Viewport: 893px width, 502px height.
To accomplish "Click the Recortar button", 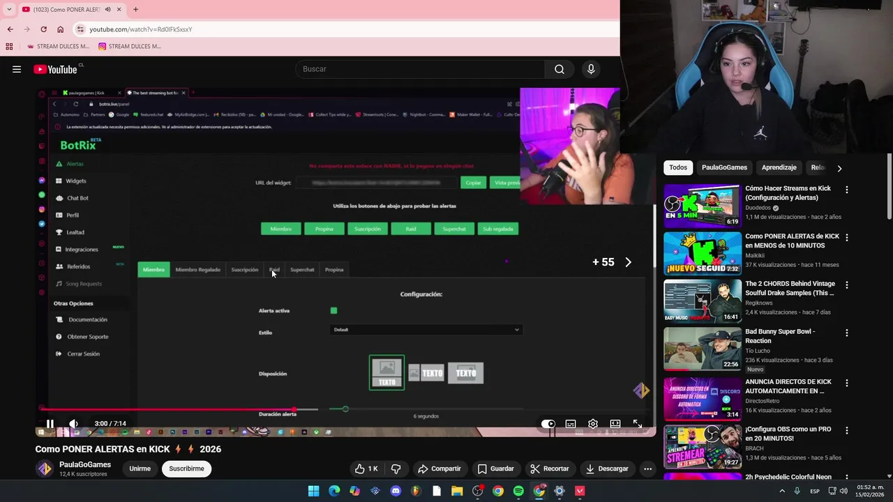I will pyautogui.click(x=549, y=469).
